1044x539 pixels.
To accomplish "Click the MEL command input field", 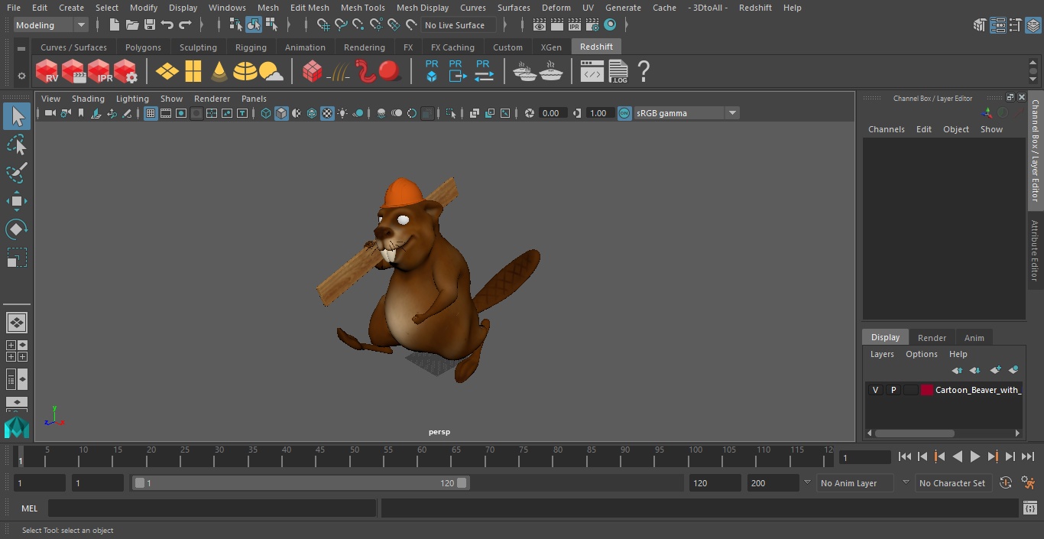I will point(212,508).
